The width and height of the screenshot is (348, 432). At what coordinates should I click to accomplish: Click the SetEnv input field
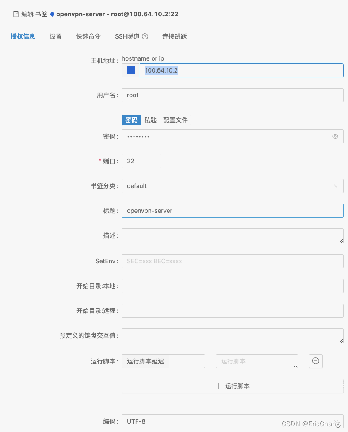(x=232, y=261)
